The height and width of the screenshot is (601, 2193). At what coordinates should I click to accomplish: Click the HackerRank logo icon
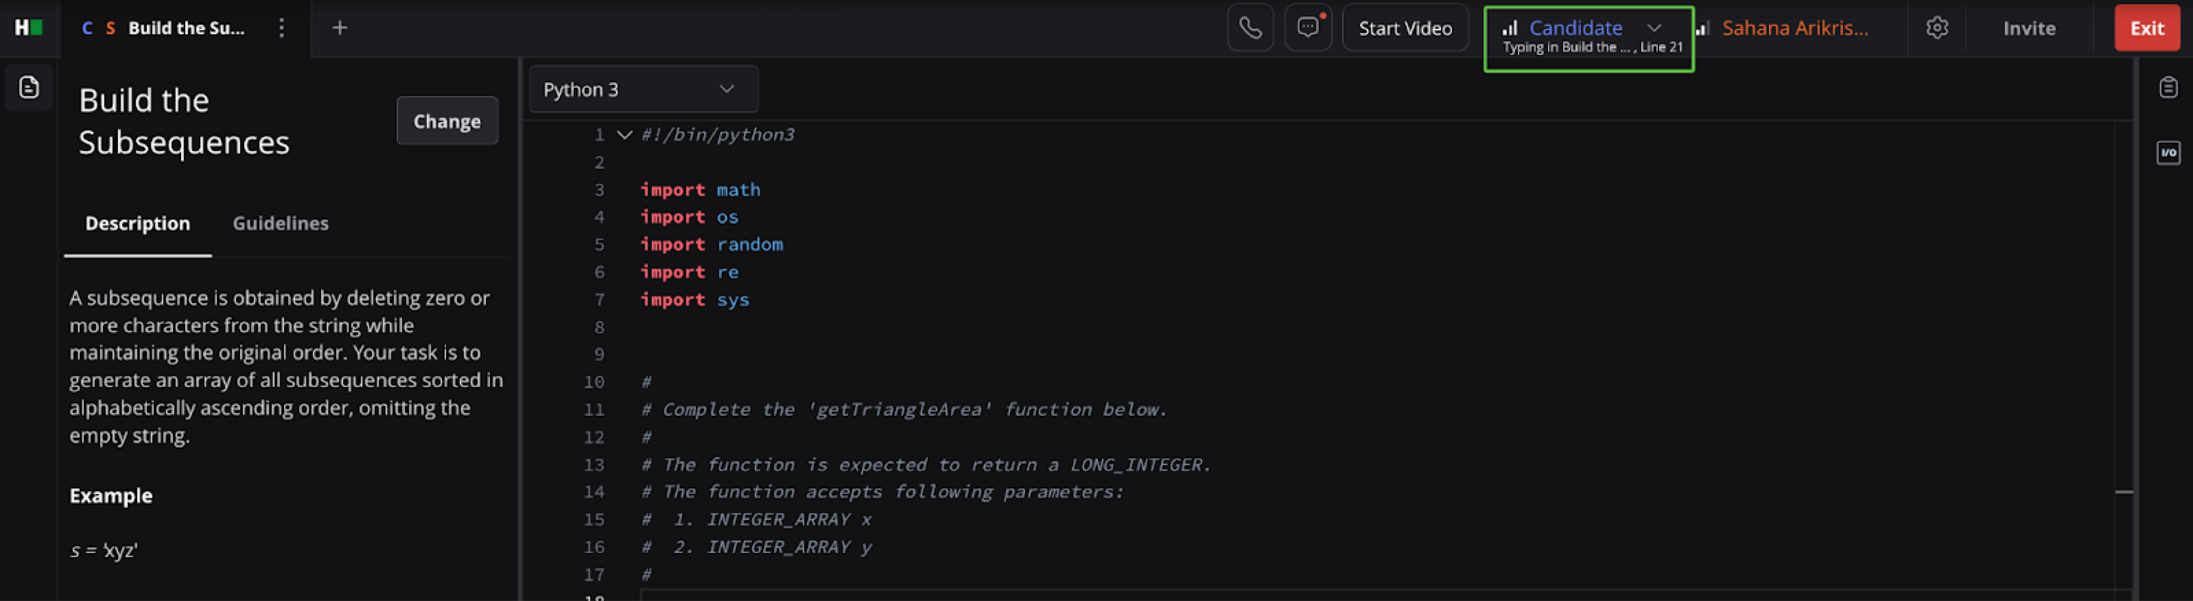click(28, 28)
